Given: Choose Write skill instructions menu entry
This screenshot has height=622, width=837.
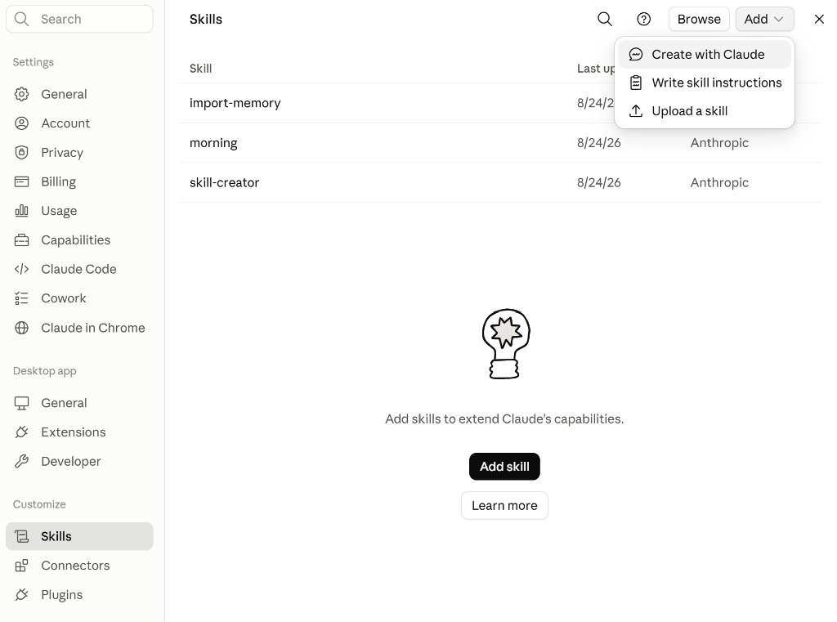Looking at the screenshot, I should [x=704, y=83].
